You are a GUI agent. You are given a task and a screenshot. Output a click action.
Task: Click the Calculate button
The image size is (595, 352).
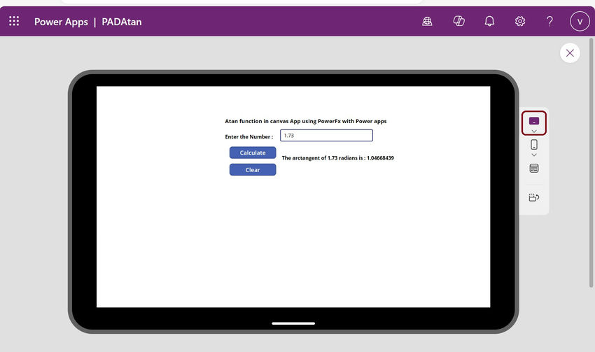pos(253,153)
